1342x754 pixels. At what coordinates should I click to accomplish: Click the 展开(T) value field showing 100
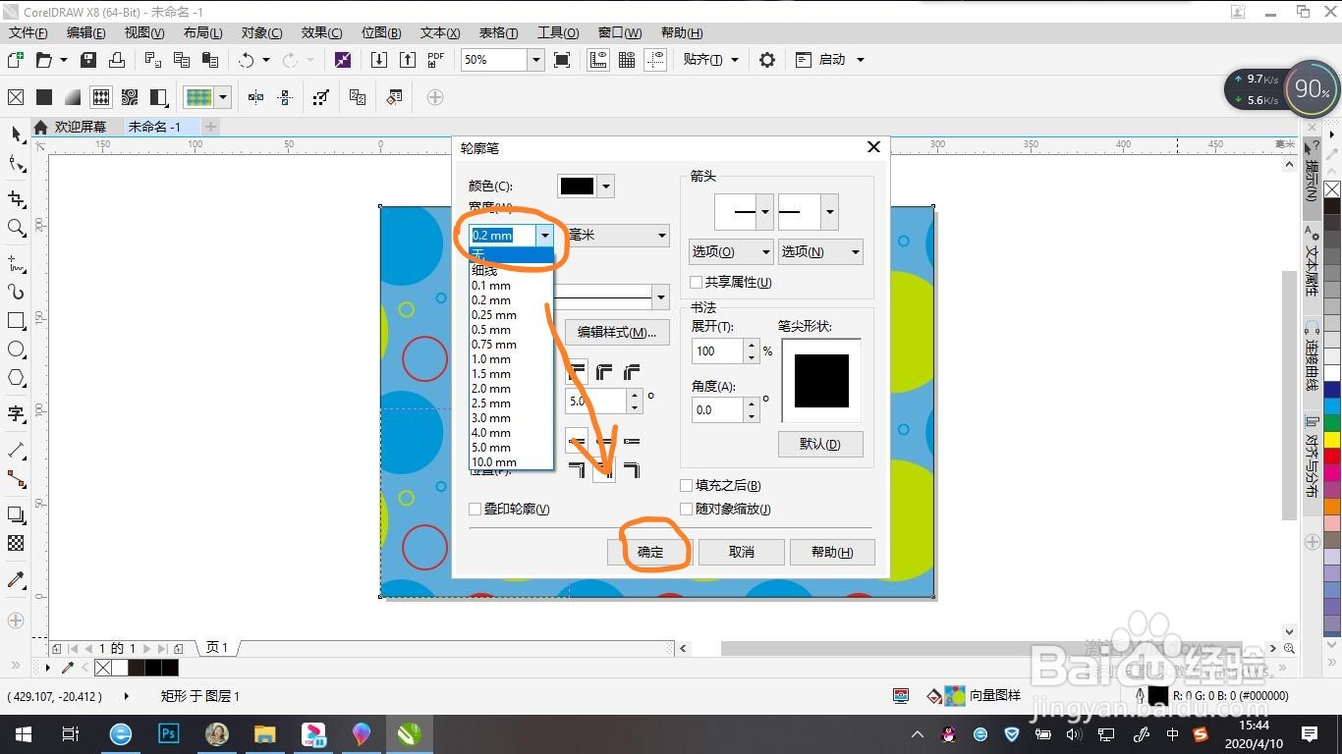tap(717, 351)
